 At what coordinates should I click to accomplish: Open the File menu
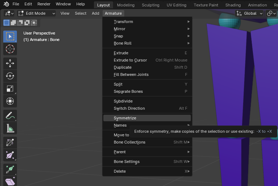tap(16, 4)
